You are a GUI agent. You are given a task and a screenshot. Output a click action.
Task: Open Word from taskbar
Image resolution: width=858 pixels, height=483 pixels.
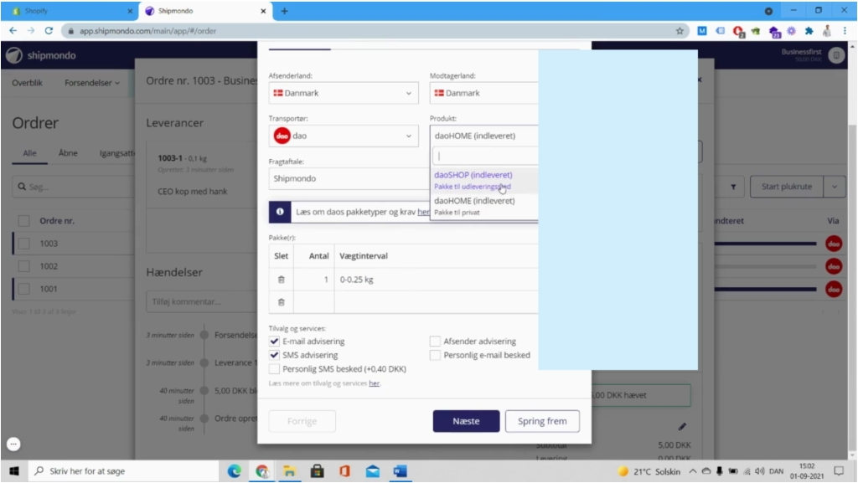(400, 471)
